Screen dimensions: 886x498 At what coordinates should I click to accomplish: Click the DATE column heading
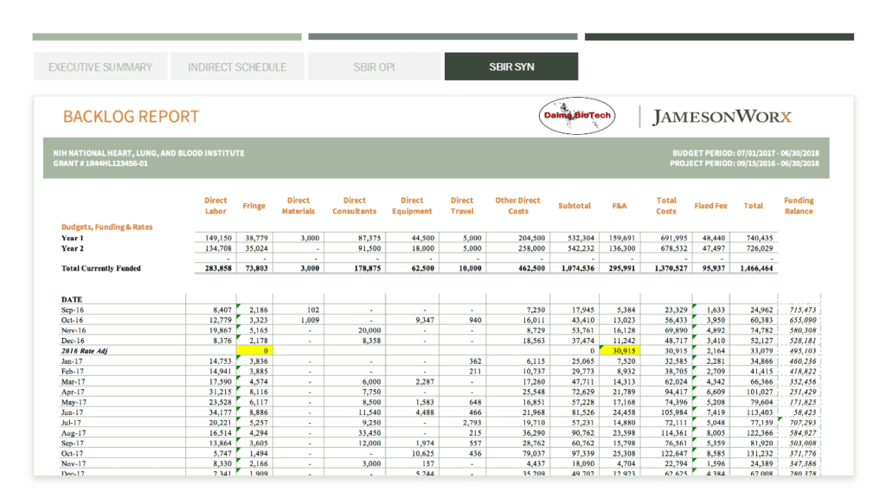click(72, 299)
